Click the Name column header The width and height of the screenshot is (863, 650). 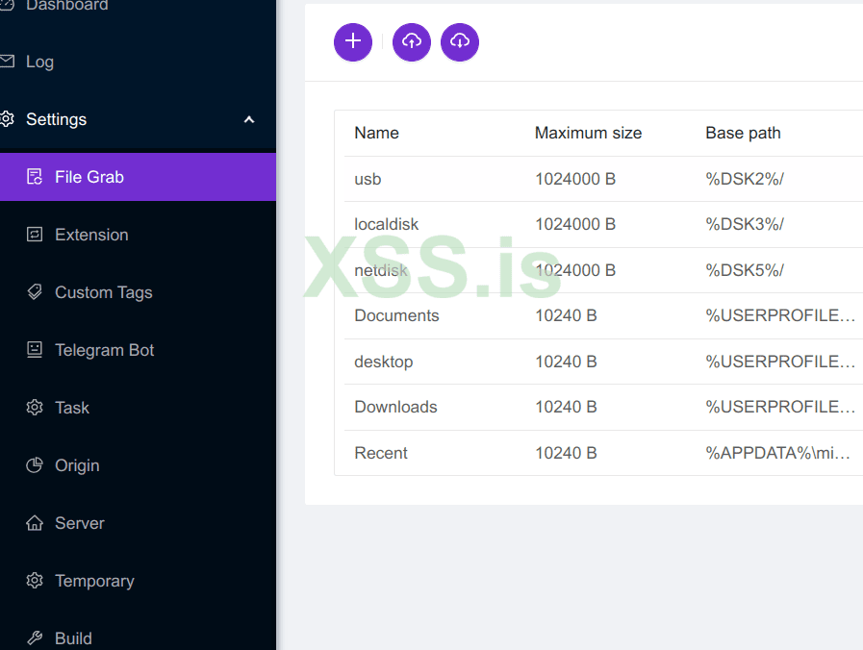376,133
